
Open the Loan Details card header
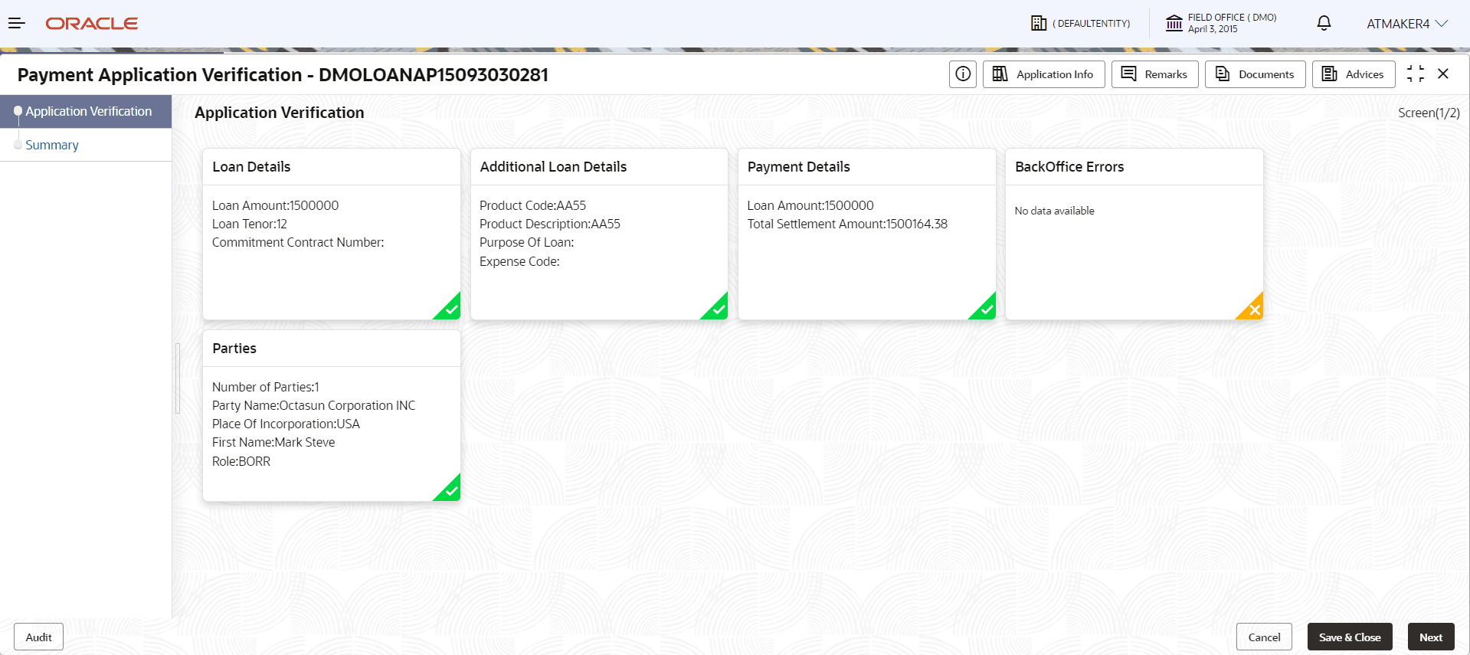coord(332,167)
